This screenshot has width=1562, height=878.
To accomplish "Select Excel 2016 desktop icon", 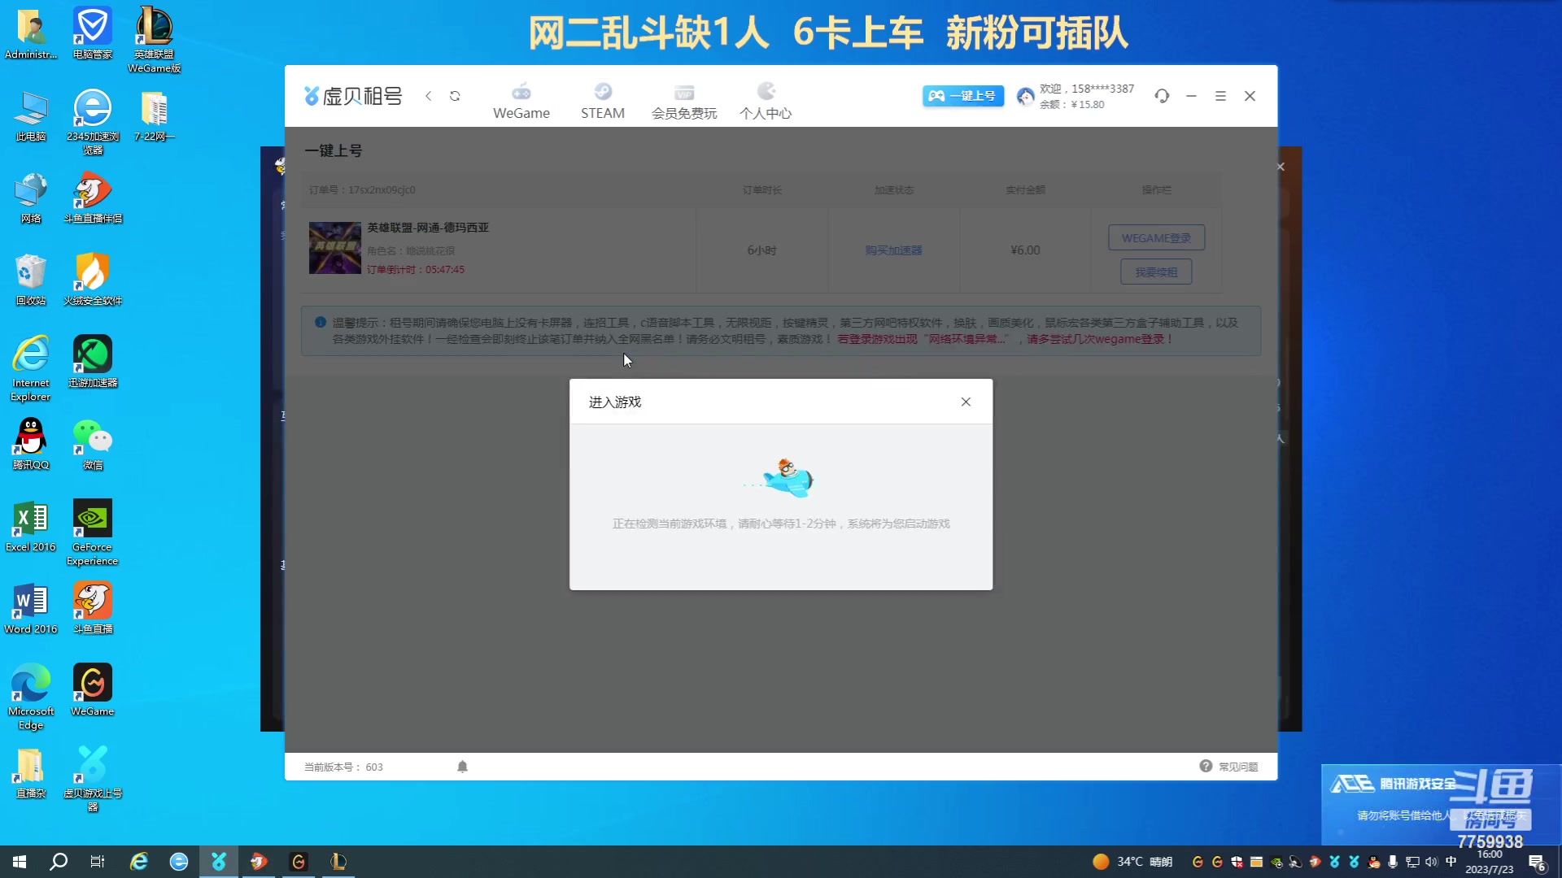I will pos(31,526).
